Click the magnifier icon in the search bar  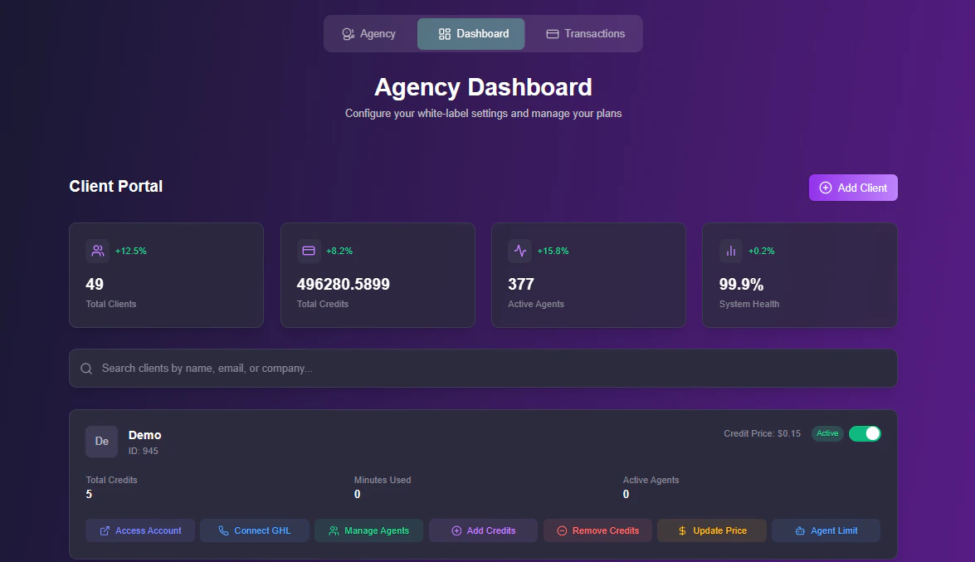click(86, 369)
